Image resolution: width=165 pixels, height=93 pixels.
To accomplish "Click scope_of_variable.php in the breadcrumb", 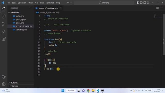I will click(49, 13).
